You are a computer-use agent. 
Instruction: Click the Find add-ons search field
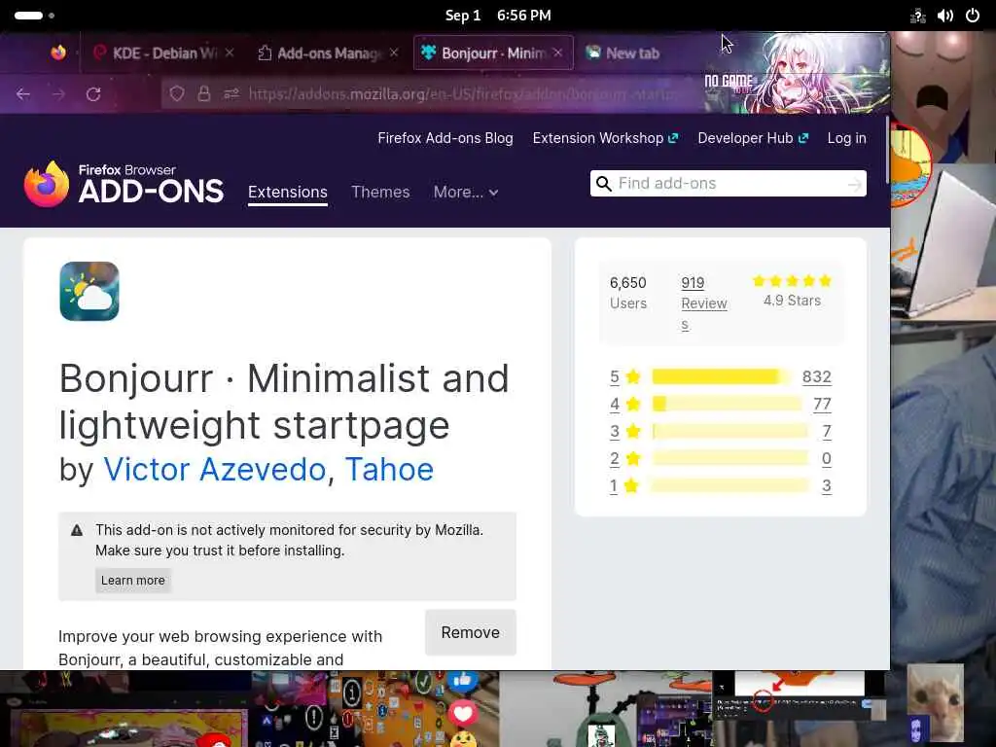pos(728,184)
